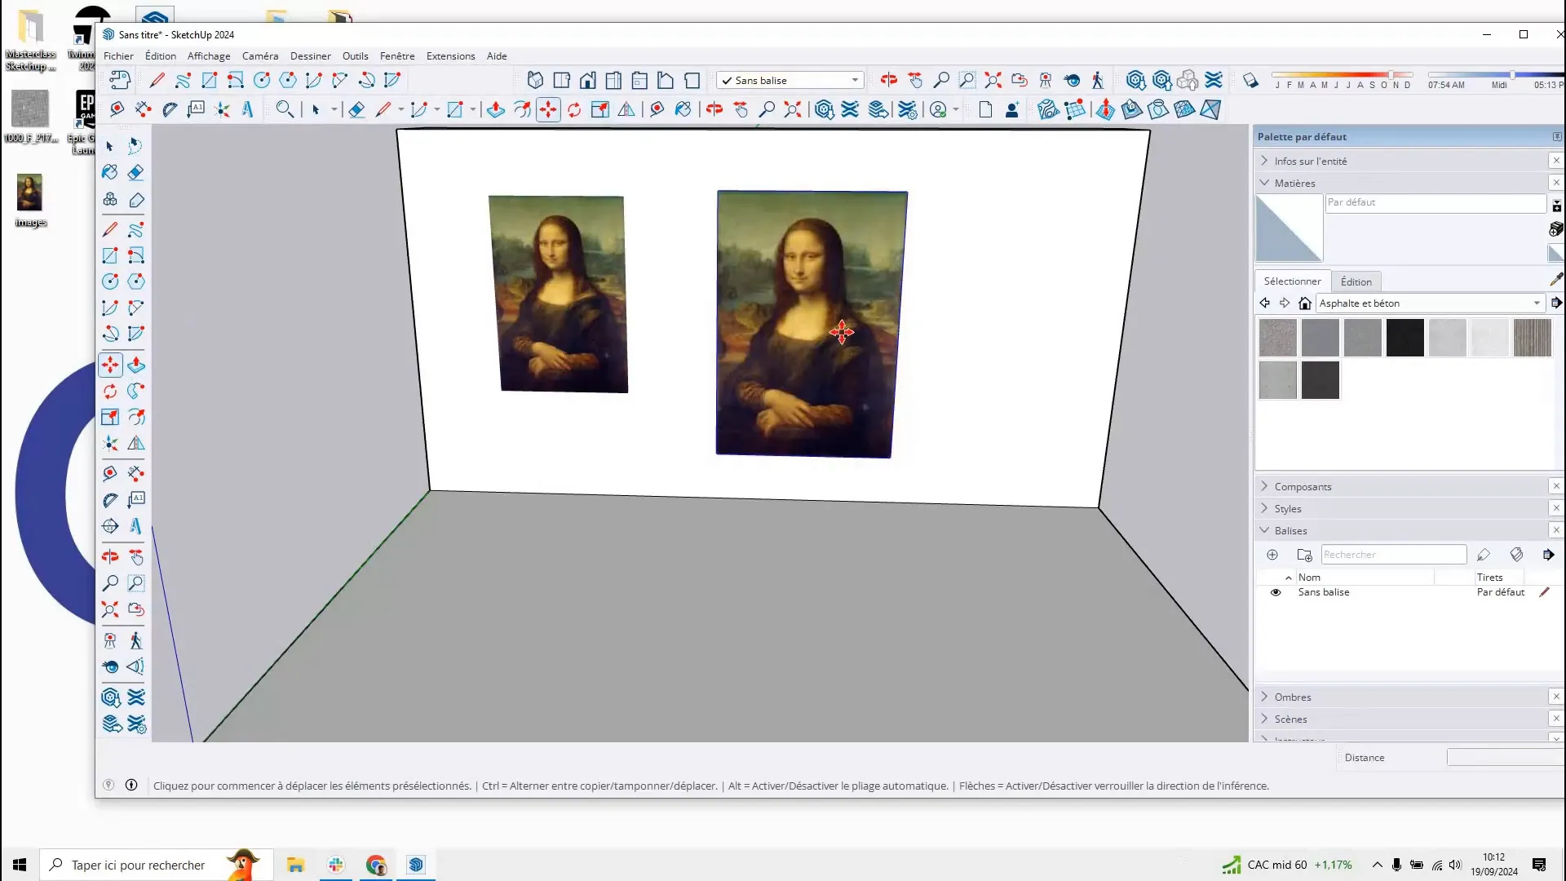Open the Caméra menu
The image size is (1566, 881).
pos(260,56)
